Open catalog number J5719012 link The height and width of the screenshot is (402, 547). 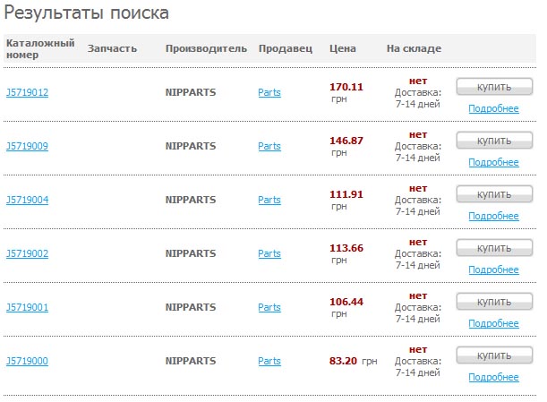pyautogui.click(x=27, y=92)
